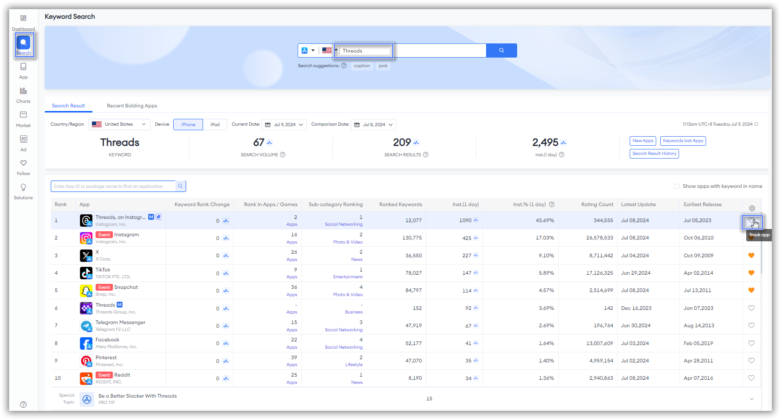This screenshot has width=781, height=420.
Task: Click the app ID filter input field
Action: 113,186
